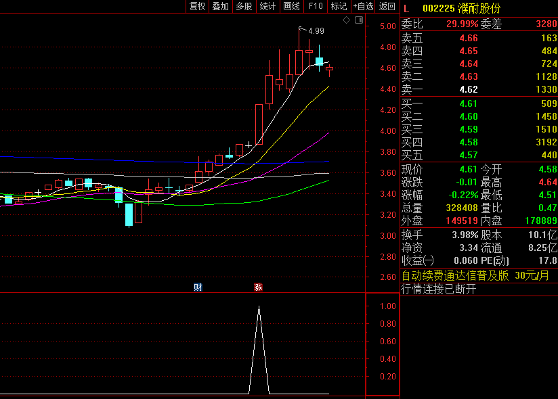Viewport: 558px width, 399px height.
Task: Activate the 画线 drawing tool
Action: point(291,6)
